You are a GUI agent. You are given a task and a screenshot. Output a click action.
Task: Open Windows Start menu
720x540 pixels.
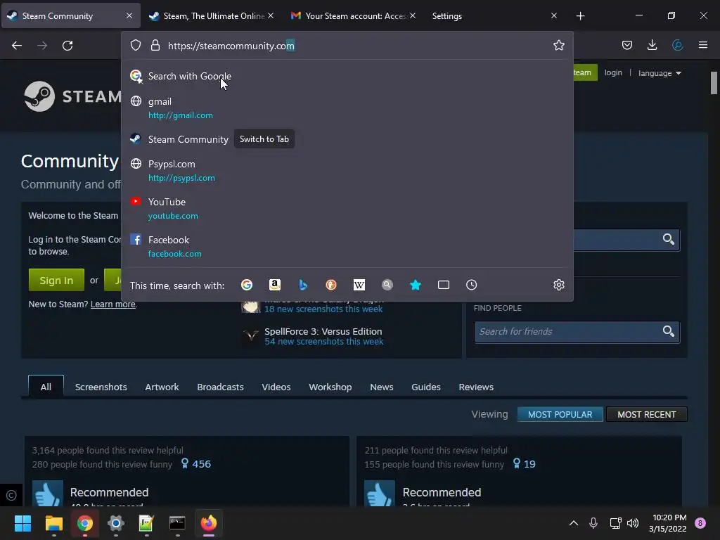point(22,523)
